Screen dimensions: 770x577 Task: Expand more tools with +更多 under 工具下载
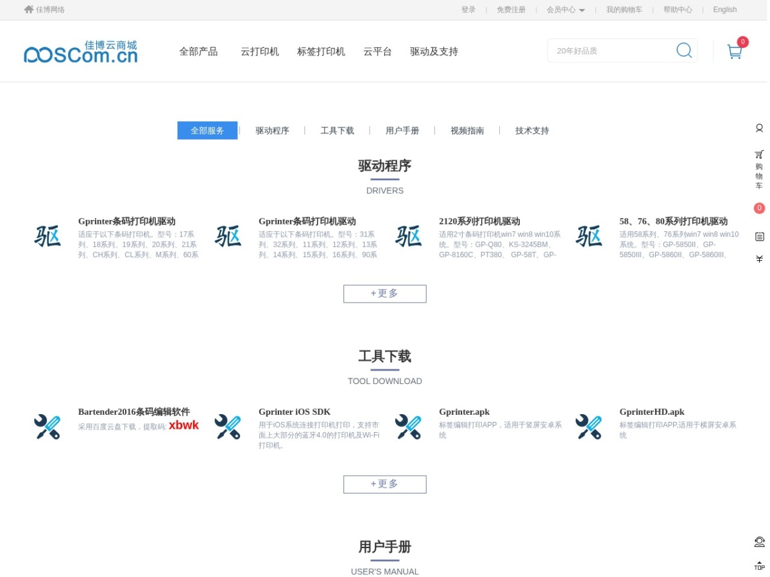385,484
